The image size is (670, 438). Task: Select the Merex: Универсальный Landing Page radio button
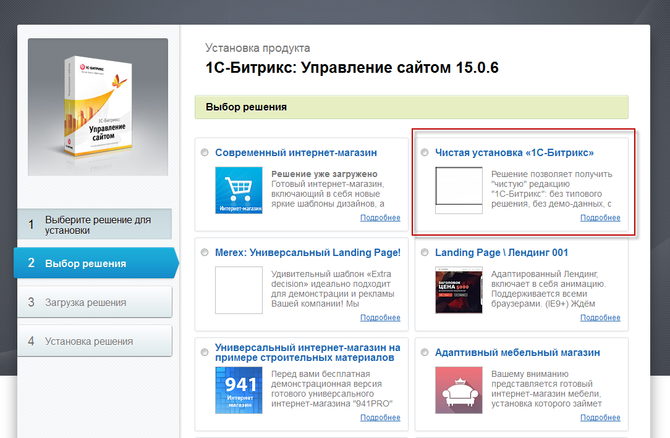(x=205, y=252)
